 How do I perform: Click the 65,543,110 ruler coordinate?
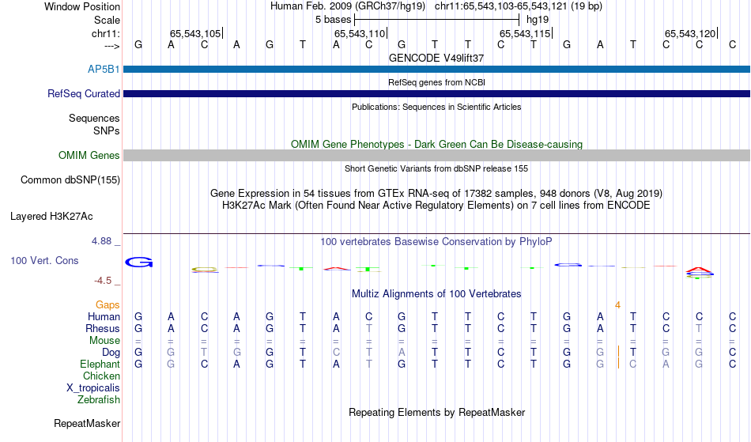(359, 33)
